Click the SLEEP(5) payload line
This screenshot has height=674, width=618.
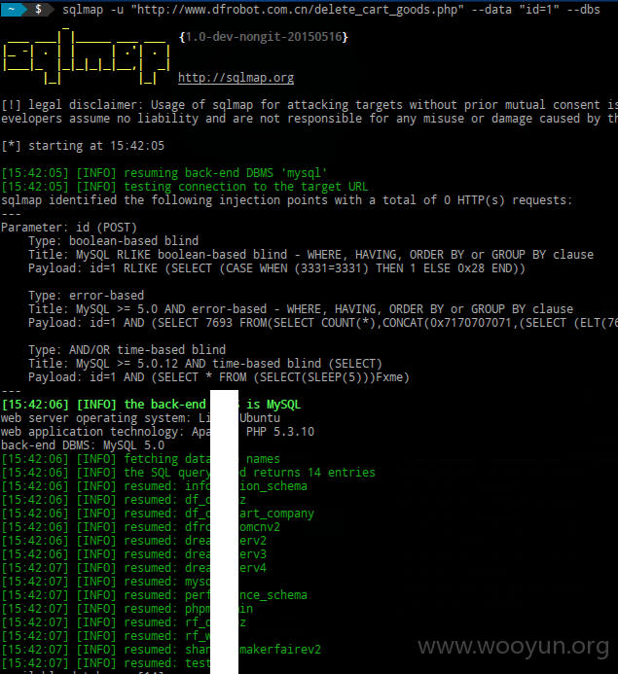[x=219, y=377]
